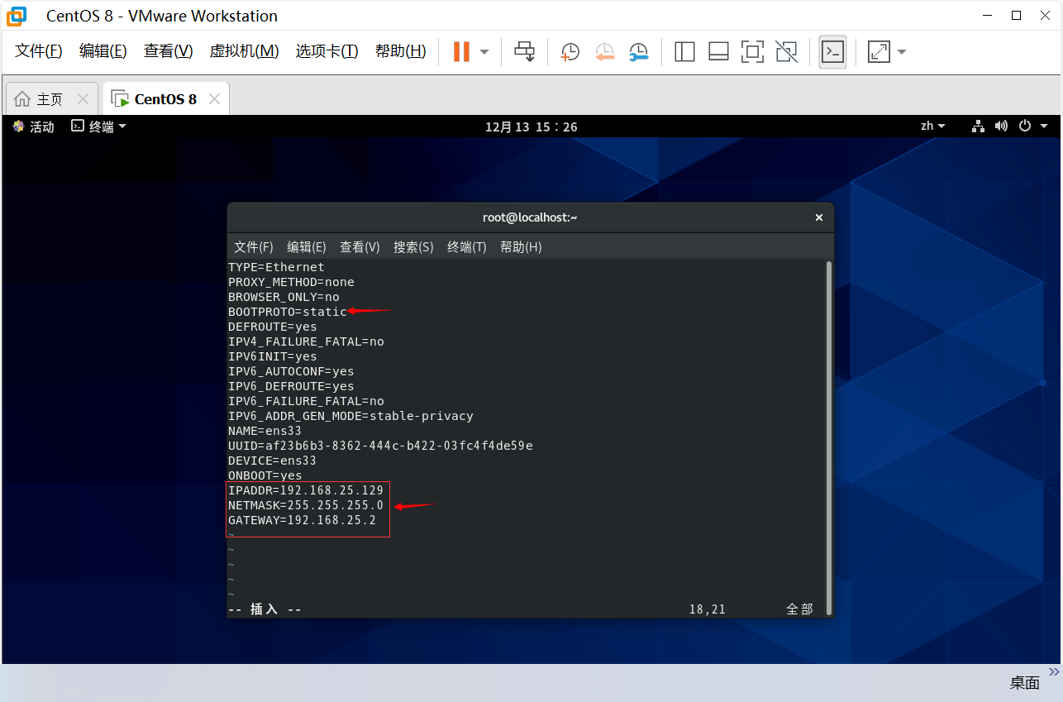The width and height of the screenshot is (1063, 702).
Task: Click the UUID line in the terminal
Action: pos(380,446)
